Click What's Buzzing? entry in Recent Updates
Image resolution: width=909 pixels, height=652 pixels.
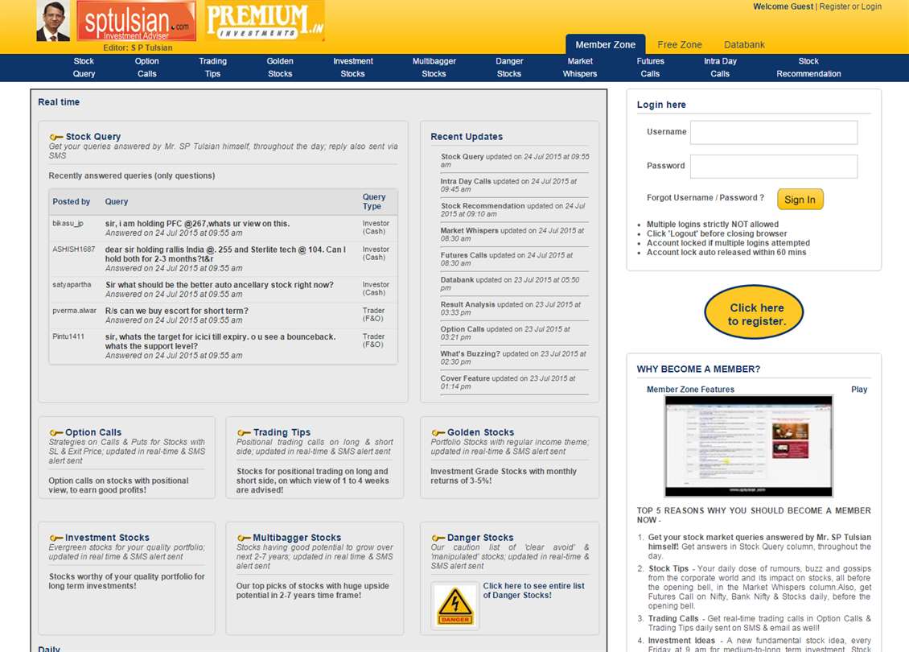pos(514,358)
